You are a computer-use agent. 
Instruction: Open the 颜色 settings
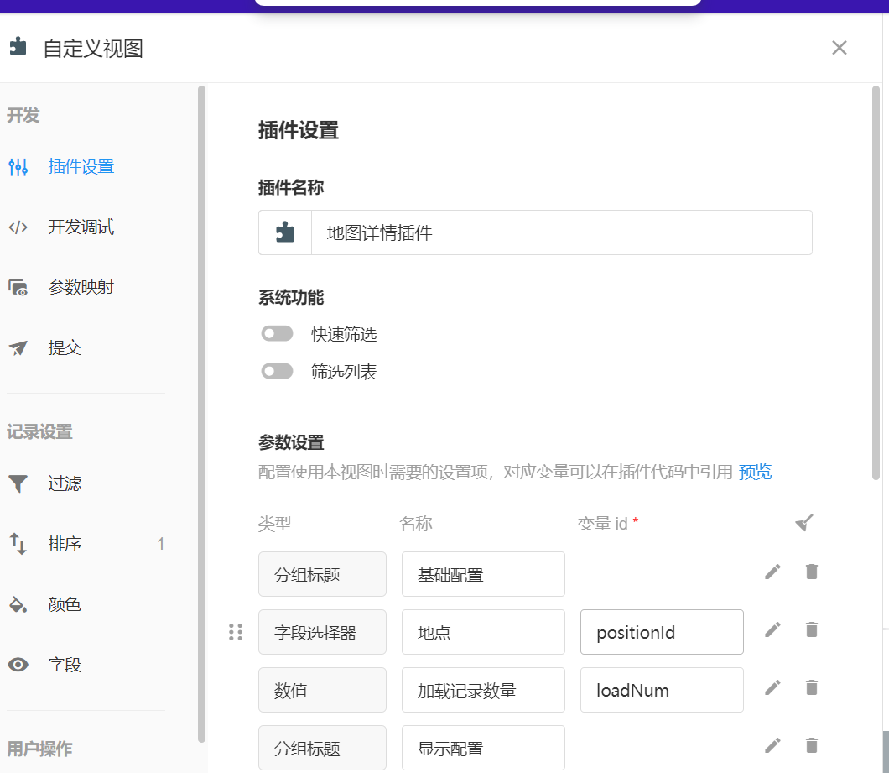[65, 604]
